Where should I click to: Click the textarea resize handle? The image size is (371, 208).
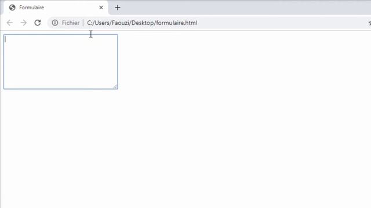click(115, 87)
